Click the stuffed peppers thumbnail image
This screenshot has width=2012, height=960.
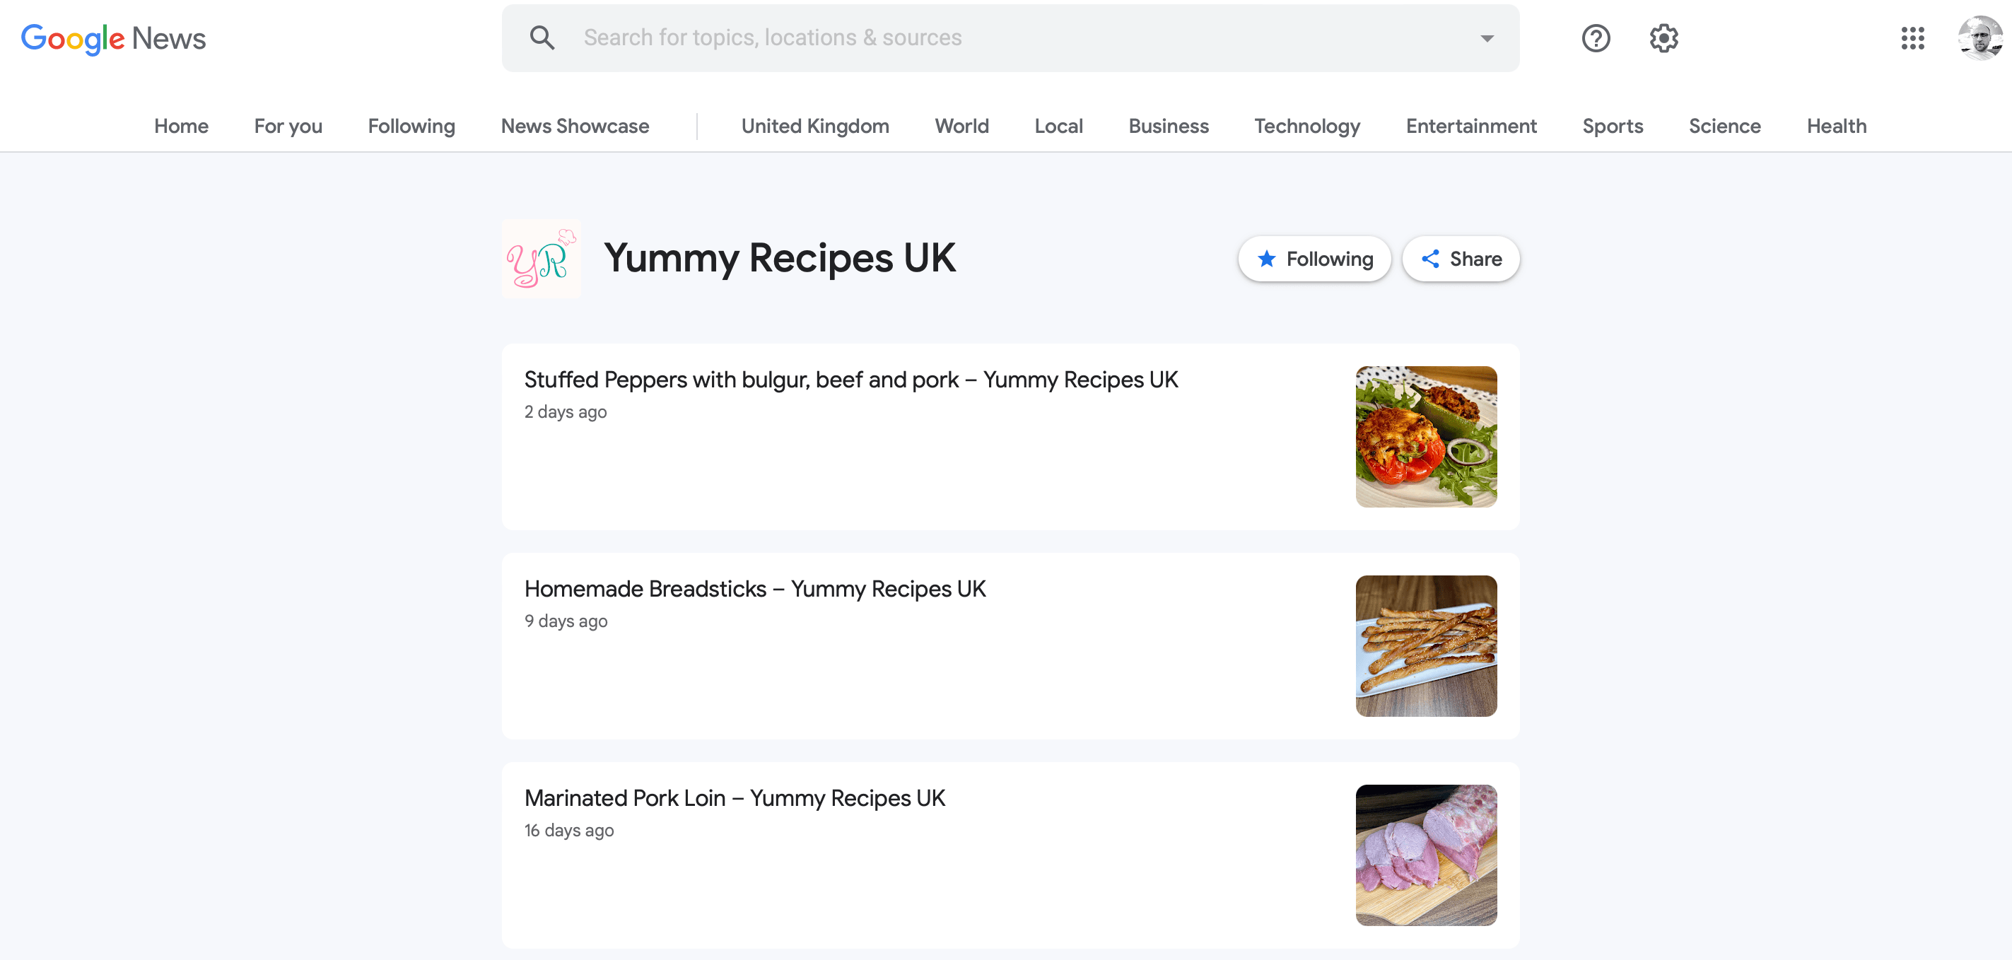tap(1426, 437)
